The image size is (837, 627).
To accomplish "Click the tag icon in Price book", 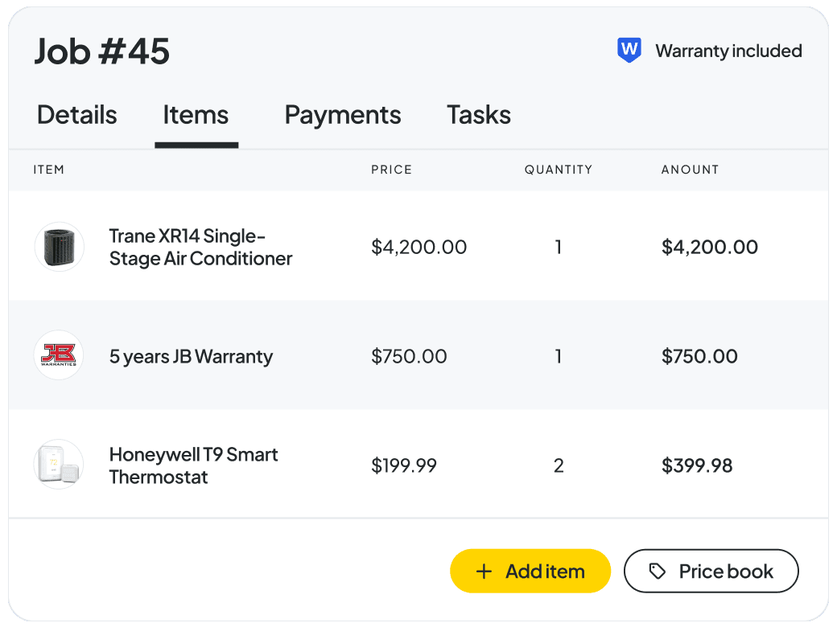I will point(657,571).
